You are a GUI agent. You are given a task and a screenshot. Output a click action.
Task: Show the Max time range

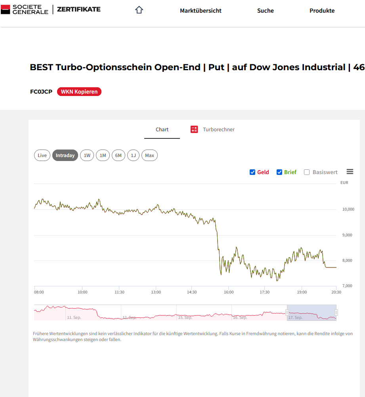click(x=149, y=155)
